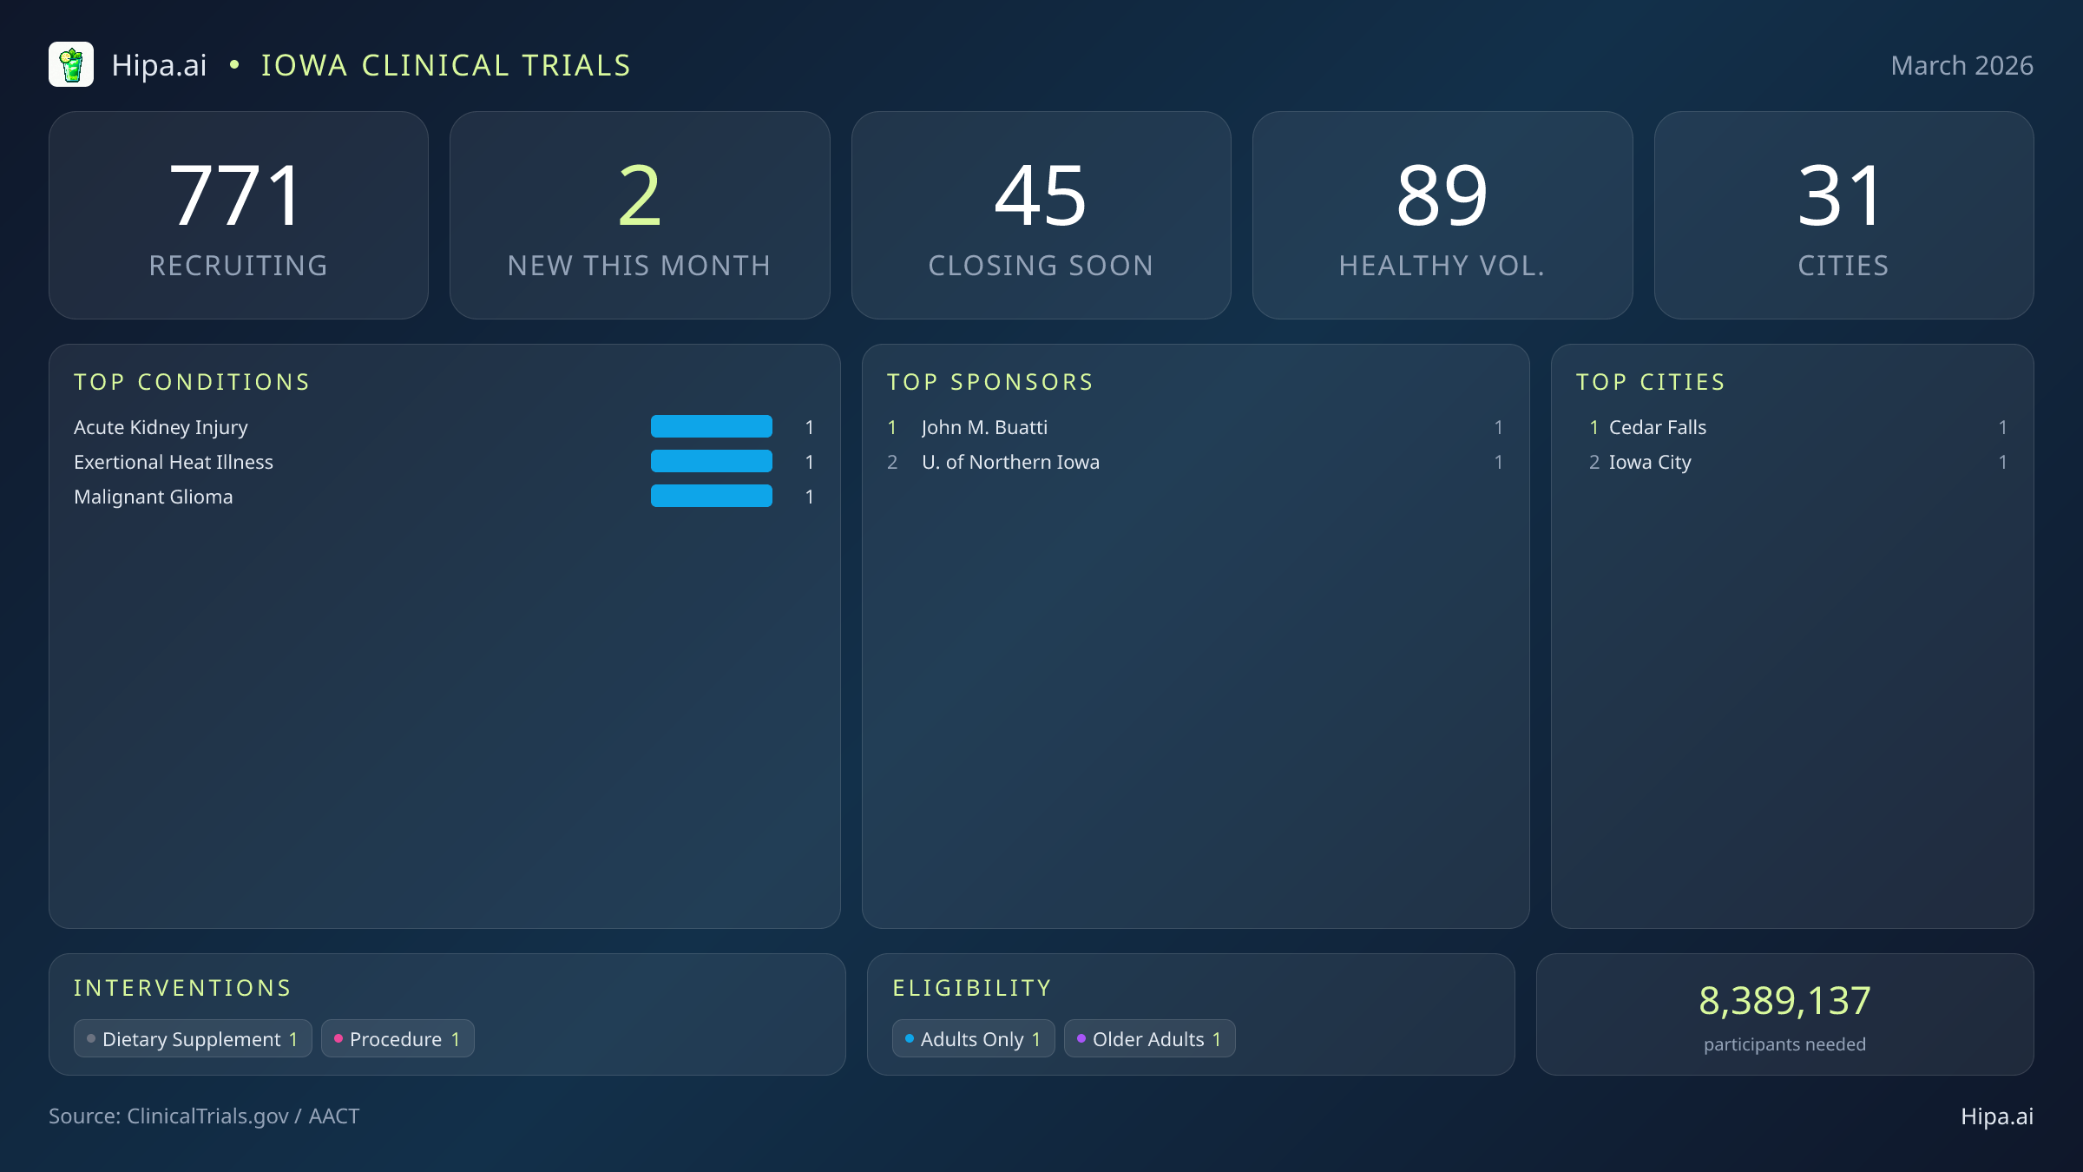This screenshot has width=2083, height=1172.
Task: Click the gray dot on Dietary Supplement chip
Action: (x=91, y=1038)
